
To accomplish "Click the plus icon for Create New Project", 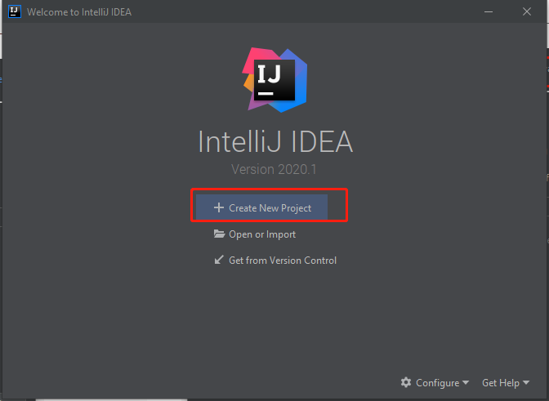I will [218, 208].
